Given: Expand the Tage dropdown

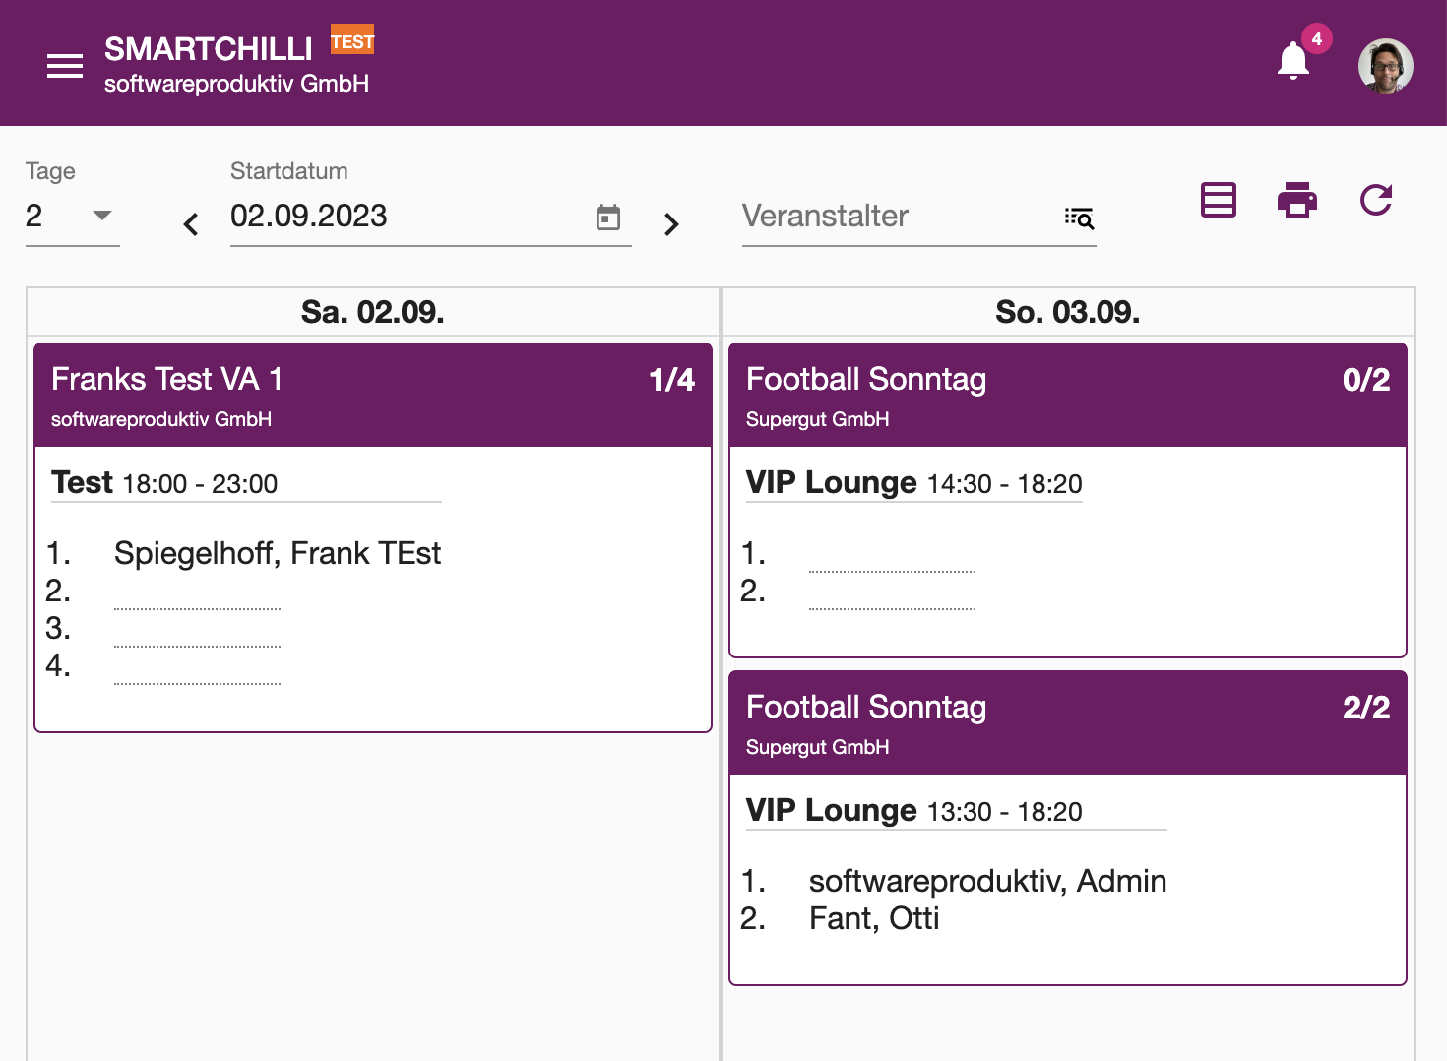Looking at the screenshot, I should coord(73,216).
